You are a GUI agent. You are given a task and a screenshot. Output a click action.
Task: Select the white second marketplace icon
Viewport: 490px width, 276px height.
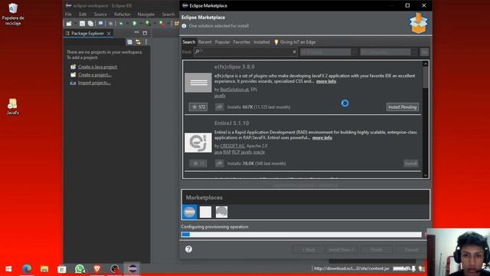coord(205,212)
